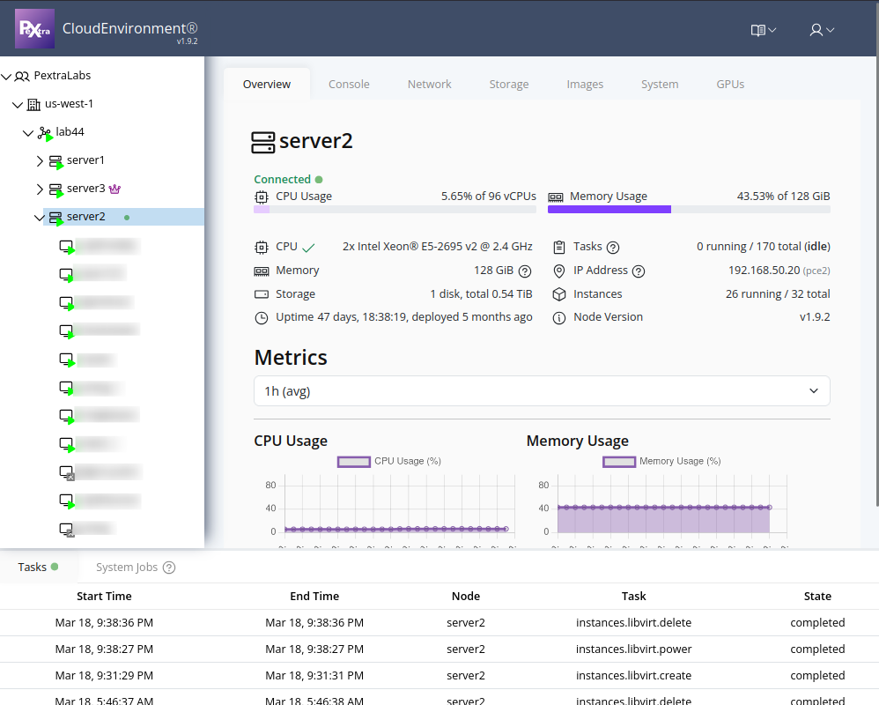The width and height of the screenshot is (879, 705).
Task: Click the Instances cube icon
Action: tap(559, 294)
